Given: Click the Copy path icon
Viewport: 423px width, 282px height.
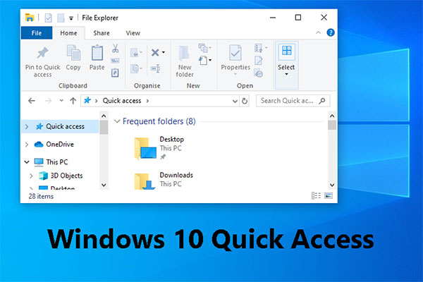Looking at the screenshot, I should 115,61.
